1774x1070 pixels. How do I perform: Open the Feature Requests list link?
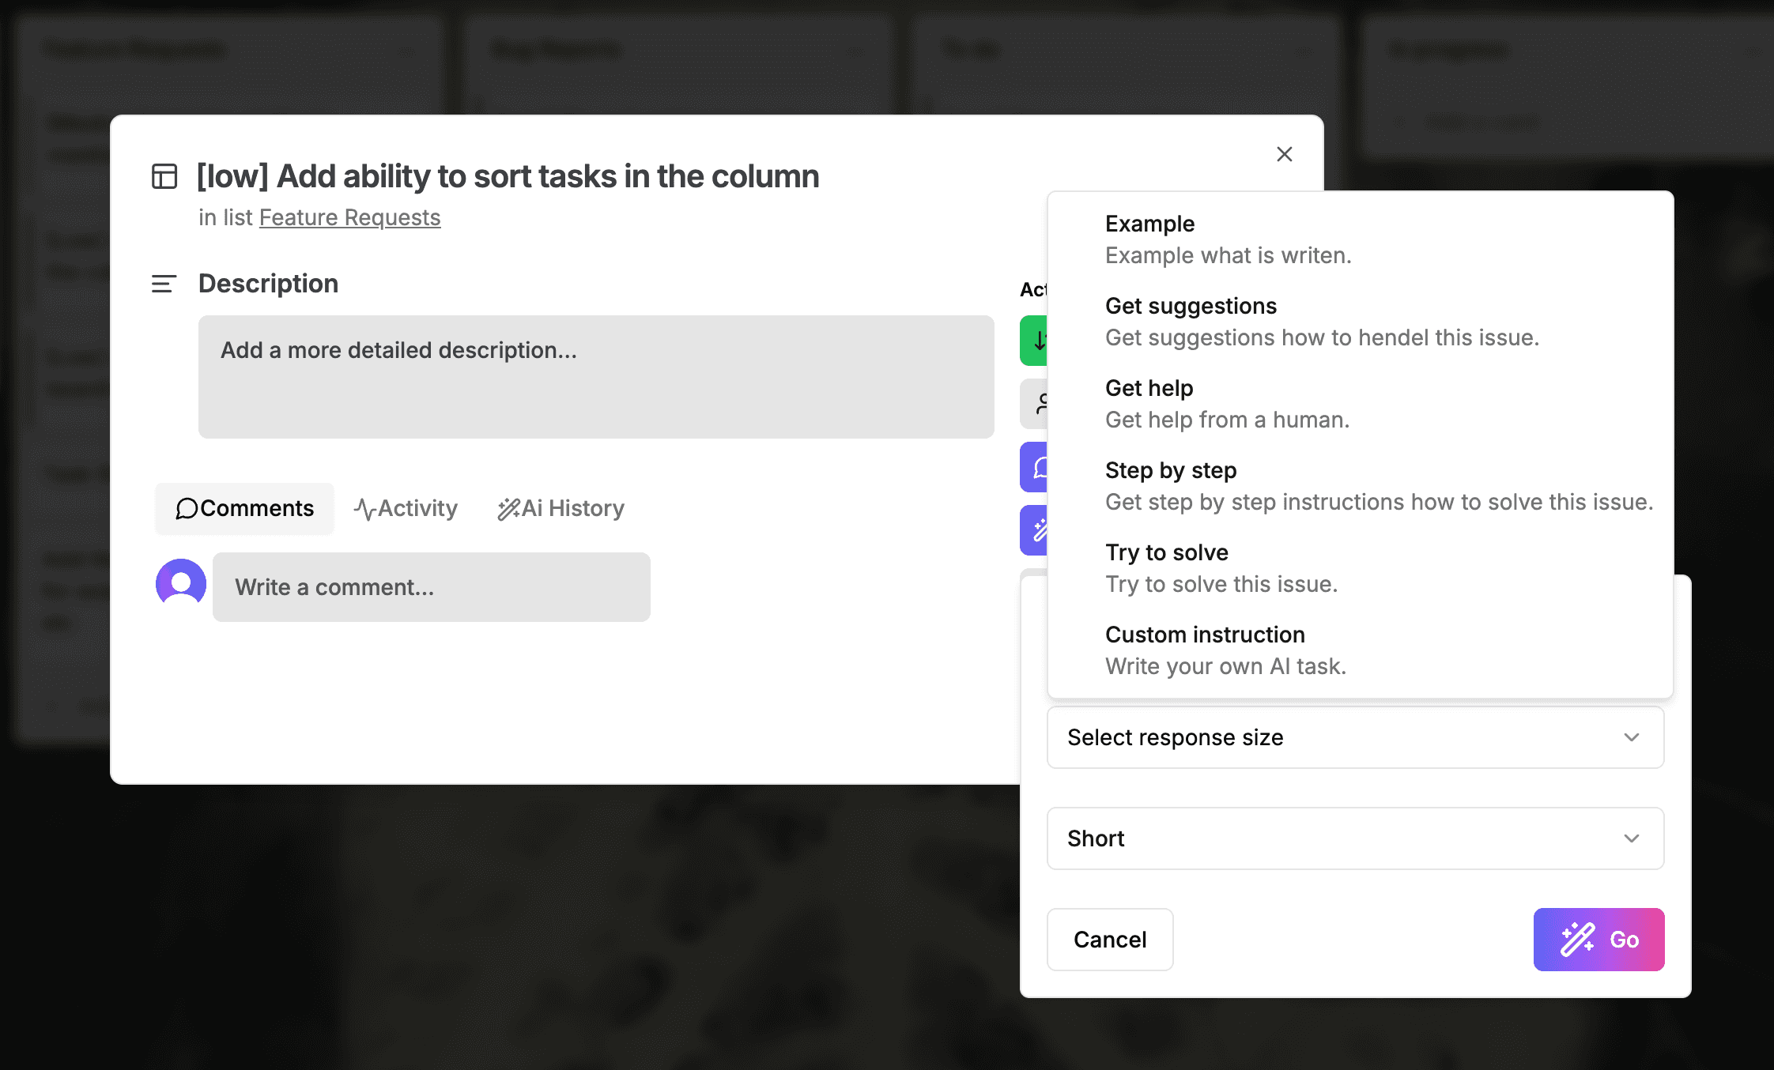(x=349, y=217)
